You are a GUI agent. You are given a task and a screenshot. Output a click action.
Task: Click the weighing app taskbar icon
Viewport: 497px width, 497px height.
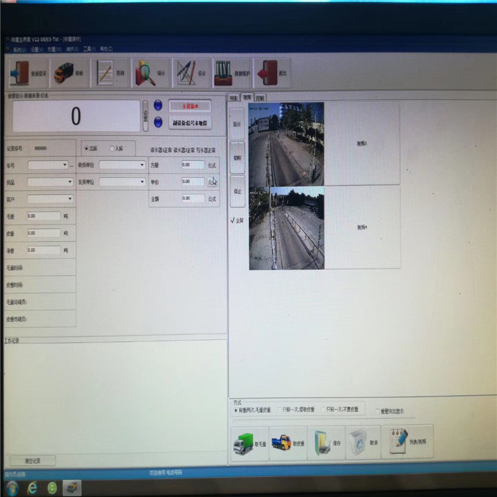tap(72, 488)
